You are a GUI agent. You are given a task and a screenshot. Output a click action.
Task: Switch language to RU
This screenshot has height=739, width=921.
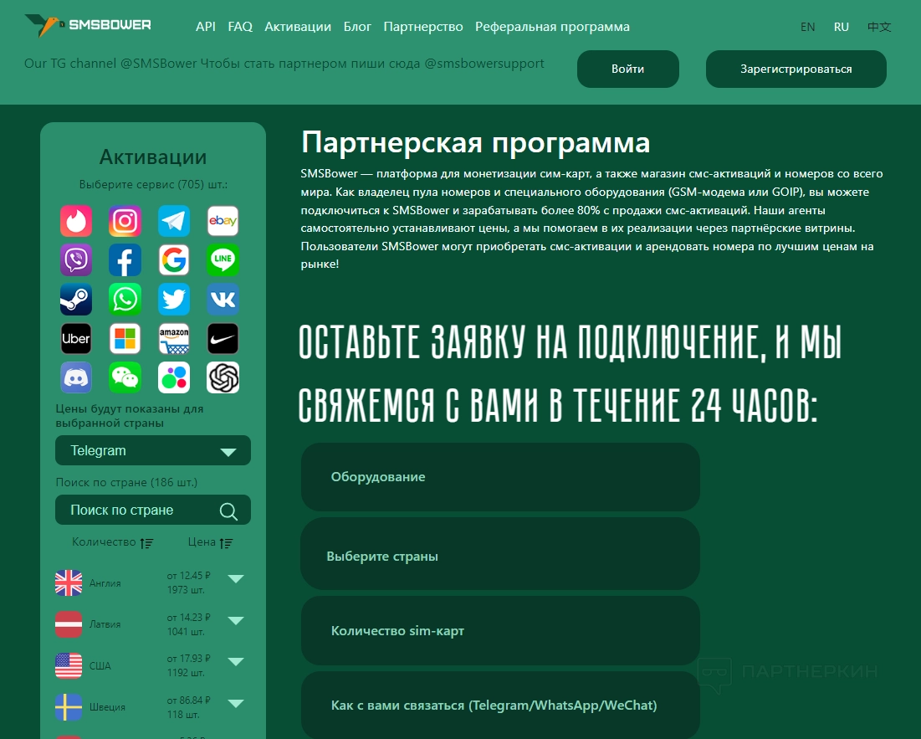point(842,27)
